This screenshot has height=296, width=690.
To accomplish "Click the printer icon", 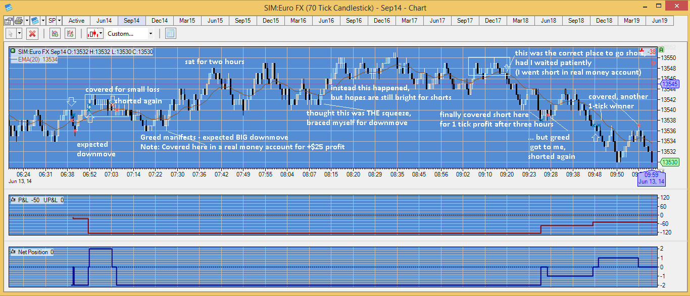I will point(18,21).
